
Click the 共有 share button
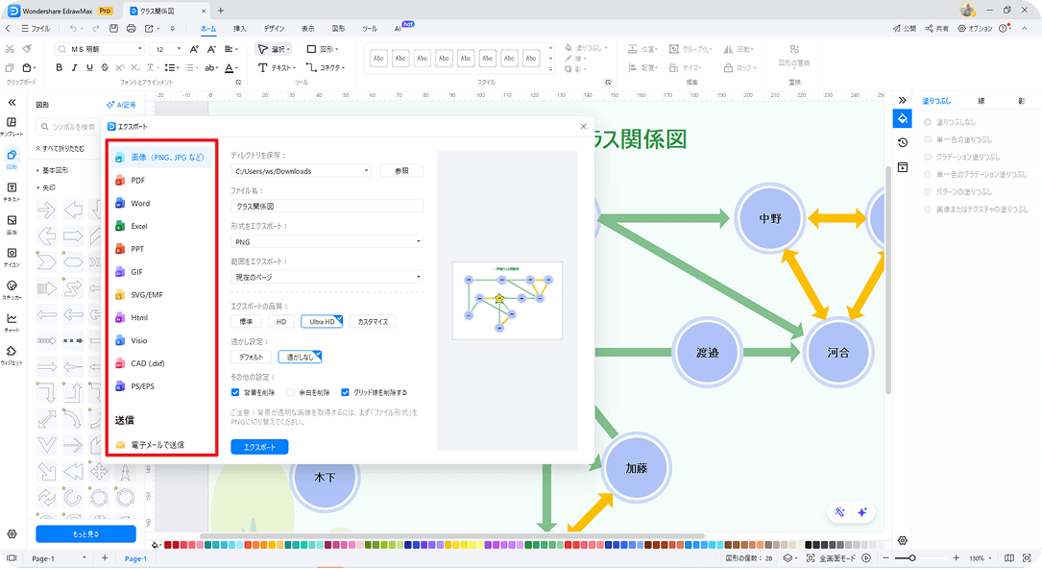tap(937, 29)
